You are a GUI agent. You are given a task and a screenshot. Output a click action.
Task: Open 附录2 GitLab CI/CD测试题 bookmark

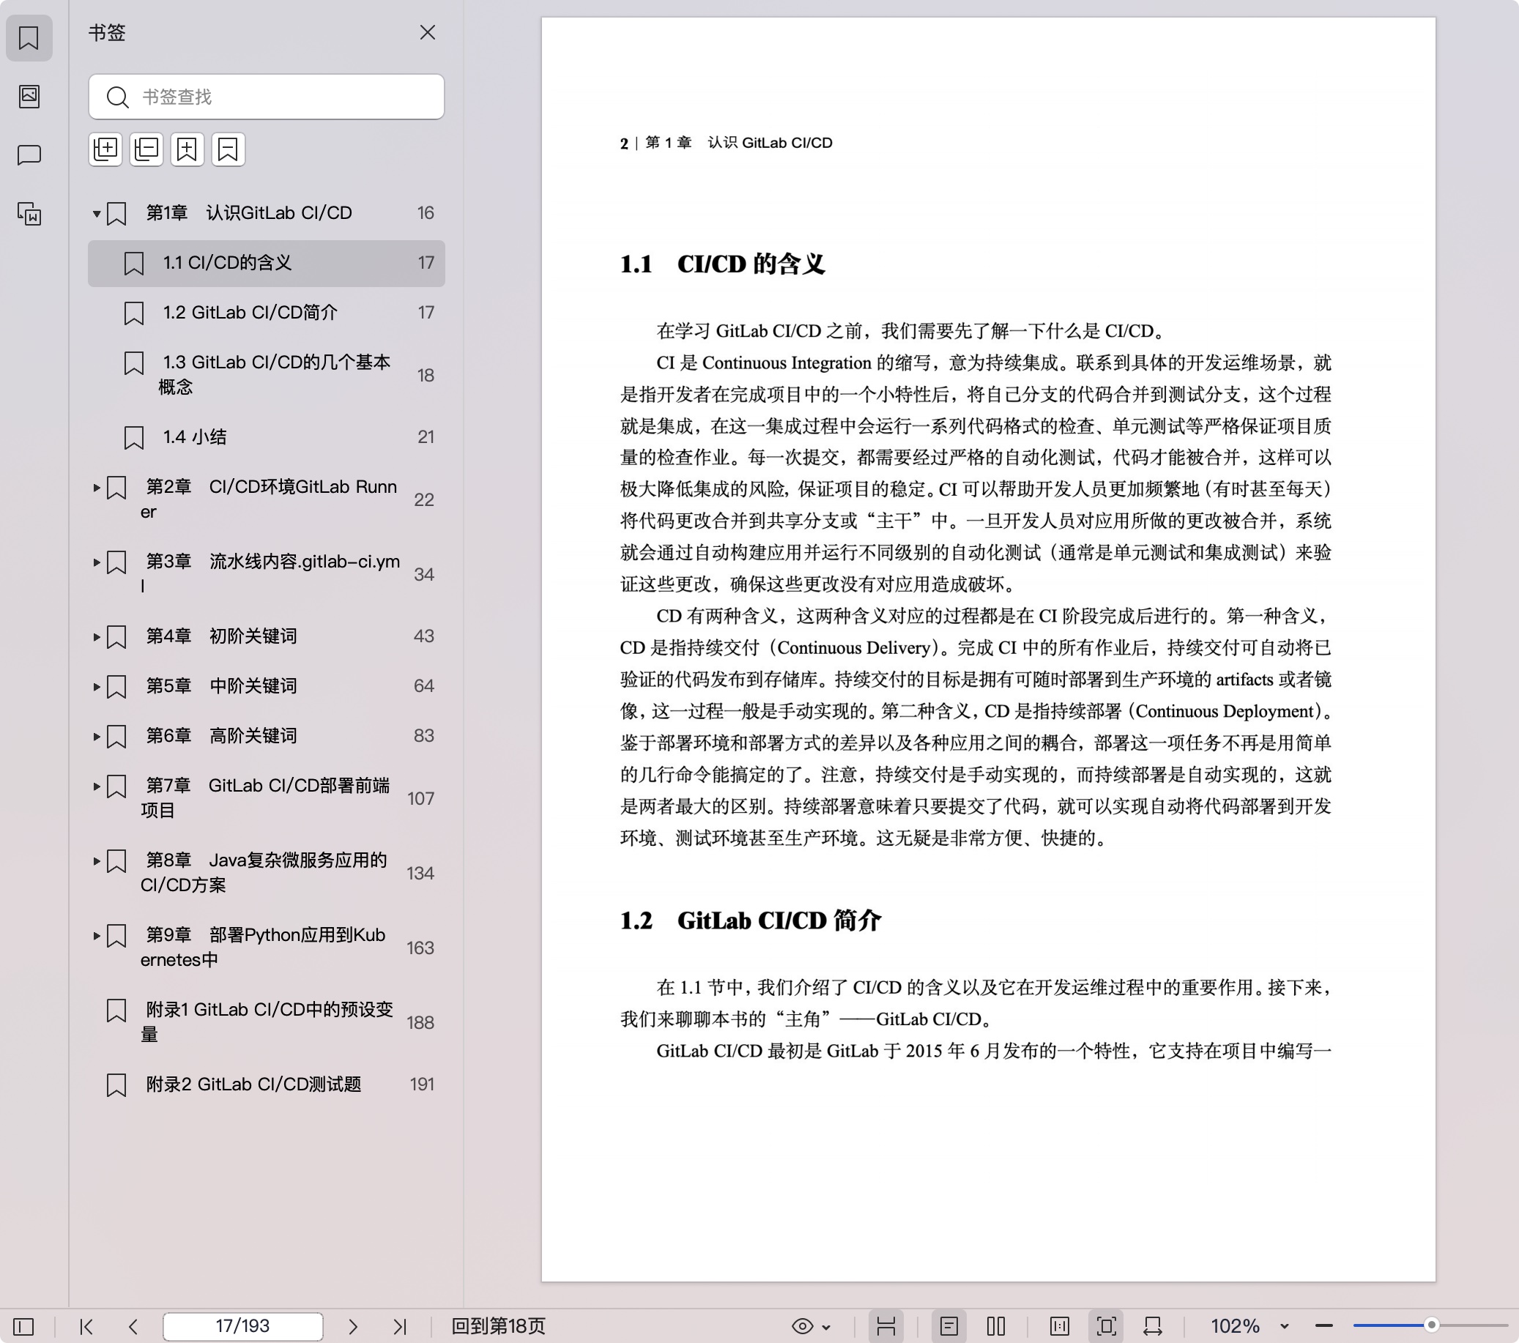tap(266, 1085)
